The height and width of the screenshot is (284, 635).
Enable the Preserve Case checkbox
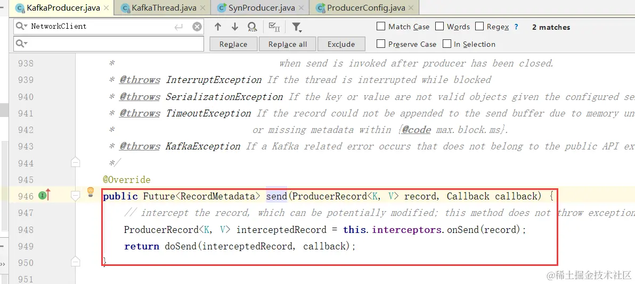381,44
